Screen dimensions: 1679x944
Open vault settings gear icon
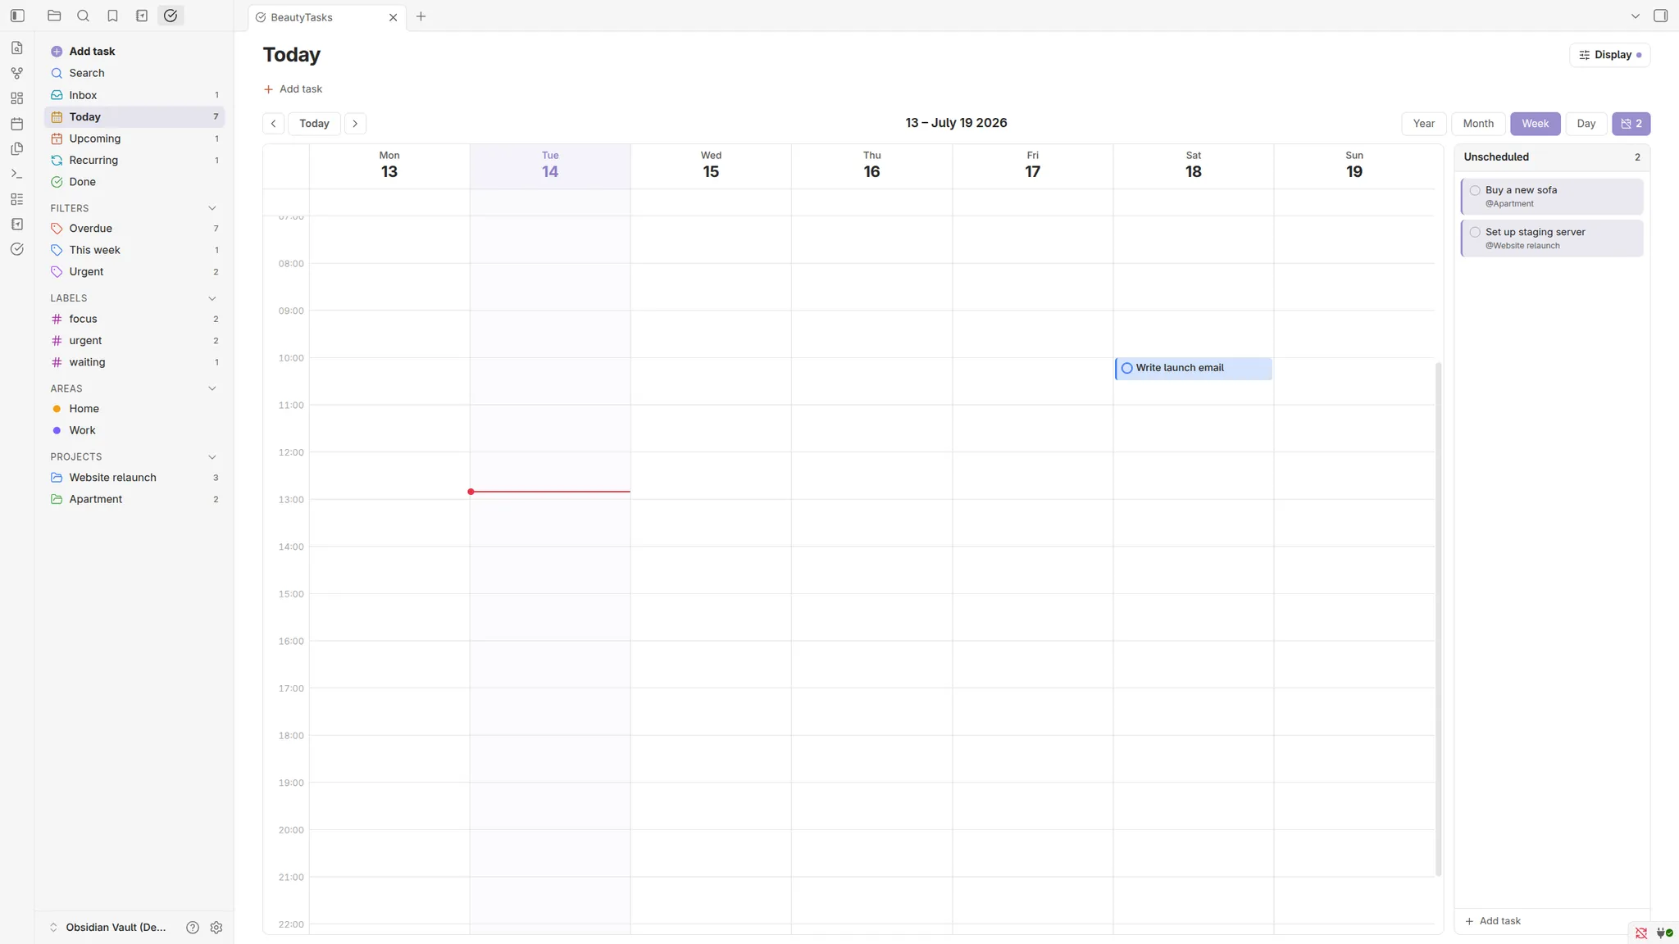216,928
